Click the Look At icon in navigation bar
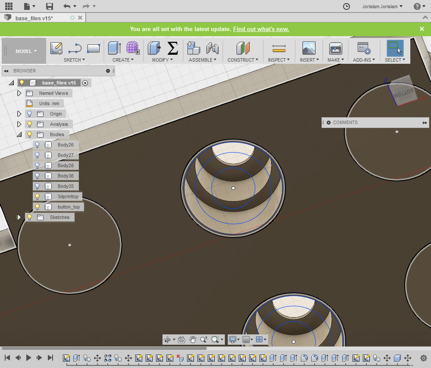The width and height of the screenshot is (431, 368). tap(181, 340)
